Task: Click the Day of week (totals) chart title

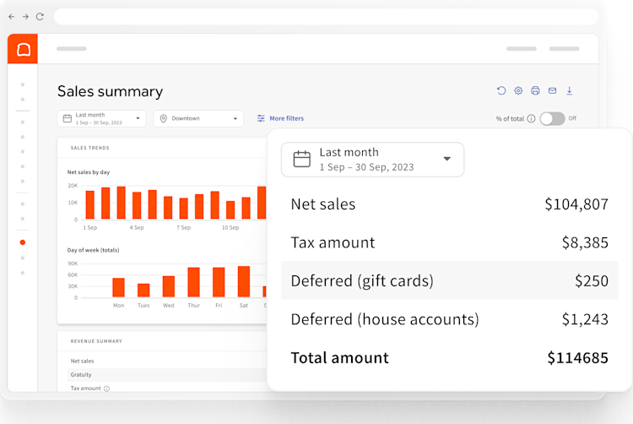Action: click(93, 250)
